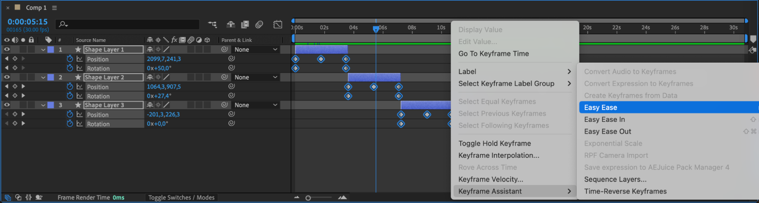Enable Motion Blur for composition icon
This screenshot has width=759, height=203.
pos(259,25)
